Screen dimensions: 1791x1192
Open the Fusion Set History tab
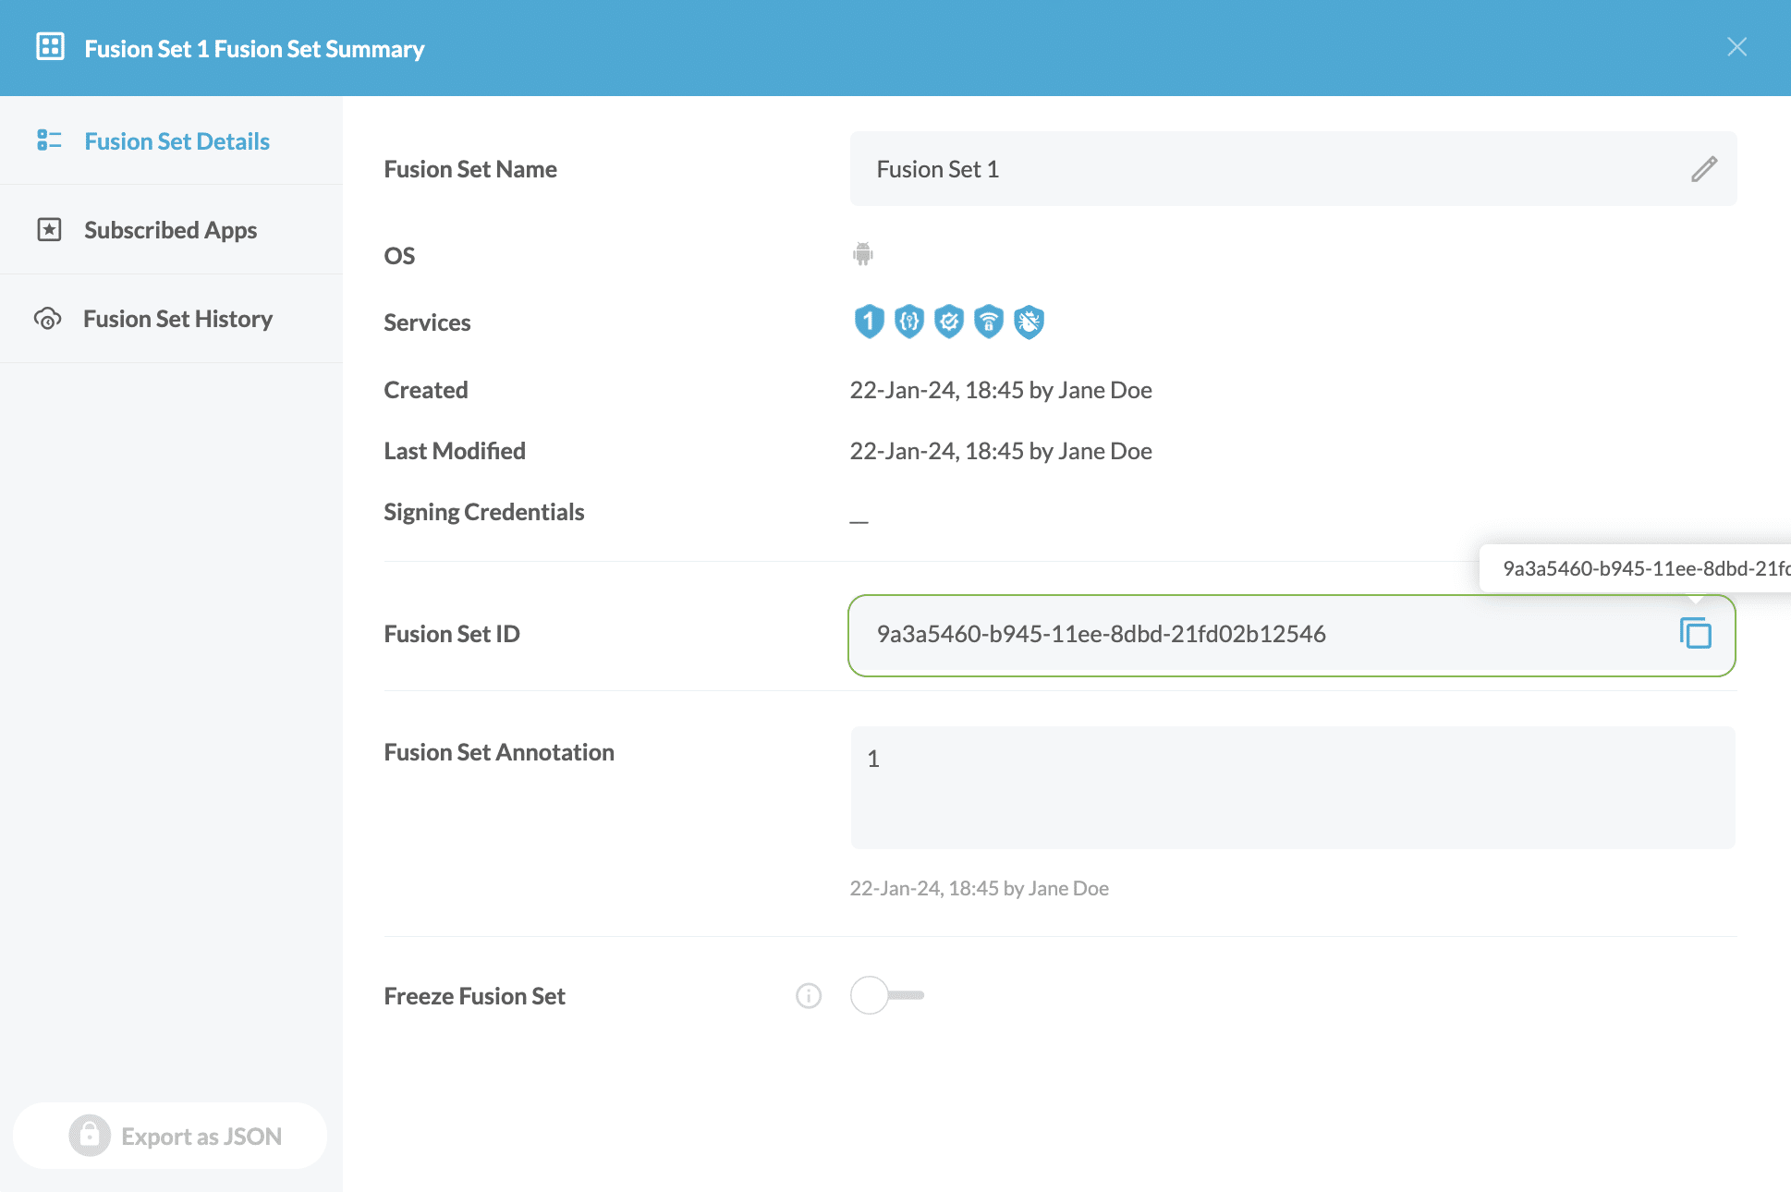pyautogui.click(x=177, y=319)
